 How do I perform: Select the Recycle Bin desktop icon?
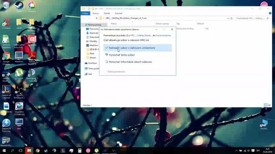tap(6, 6)
